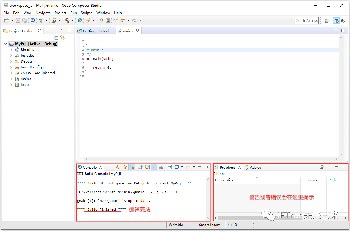Viewport: 350px width, 231px height.
Task: Switch to the Getting Started tab
Action: 95,31
